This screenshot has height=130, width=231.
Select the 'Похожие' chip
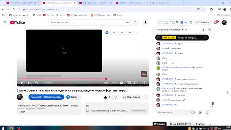click(x=201, y=124)
